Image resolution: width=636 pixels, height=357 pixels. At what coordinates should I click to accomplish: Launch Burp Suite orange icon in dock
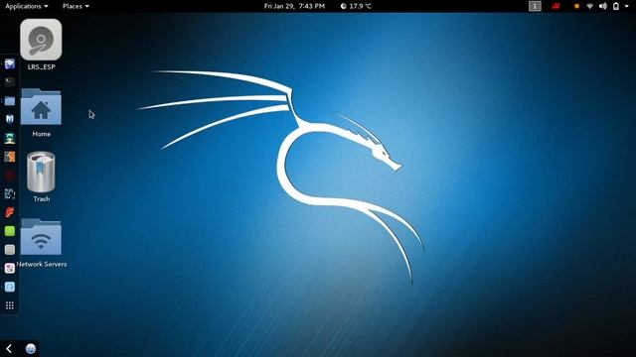coord(10,157)
